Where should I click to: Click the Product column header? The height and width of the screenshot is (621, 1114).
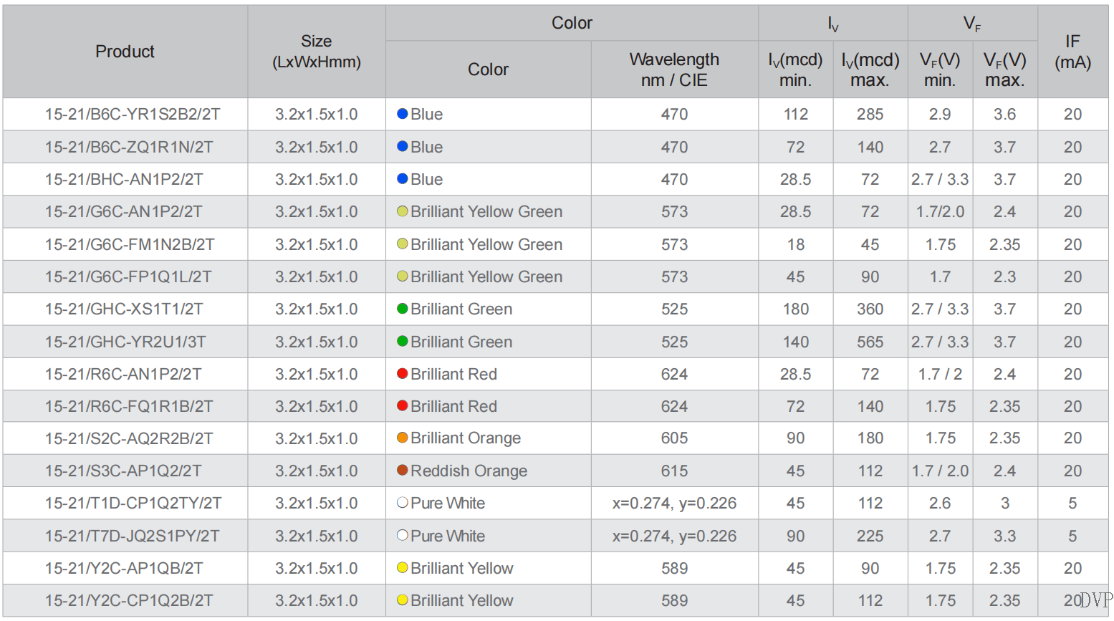pos(125,52)
